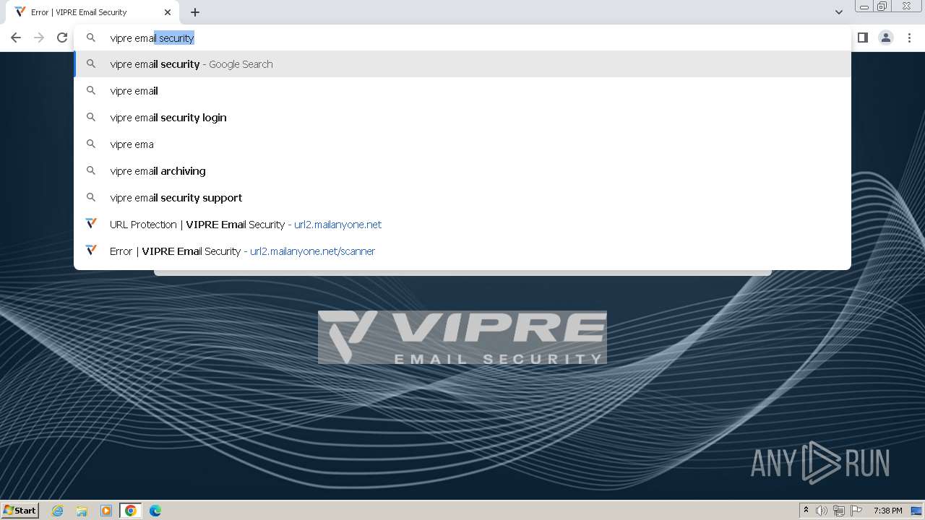Click the Show desktop button

point(917,511)
